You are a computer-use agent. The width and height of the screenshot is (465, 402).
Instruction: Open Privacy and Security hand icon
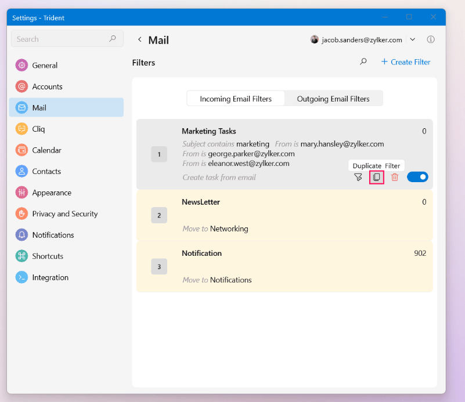click(x=21, y=213)
